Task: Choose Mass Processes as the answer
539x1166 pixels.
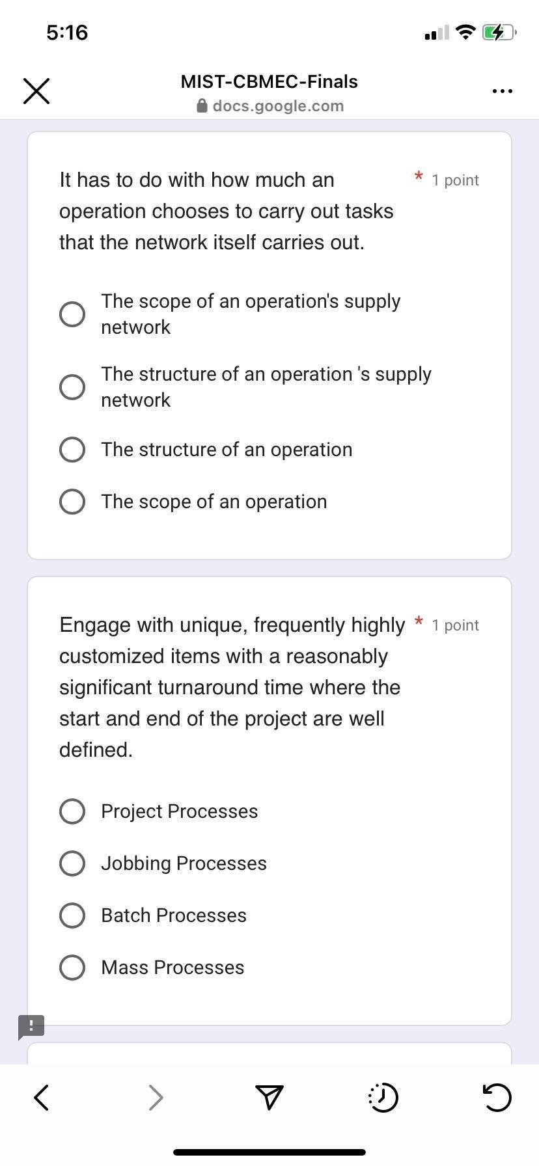Action: click(x=72, y=967)
